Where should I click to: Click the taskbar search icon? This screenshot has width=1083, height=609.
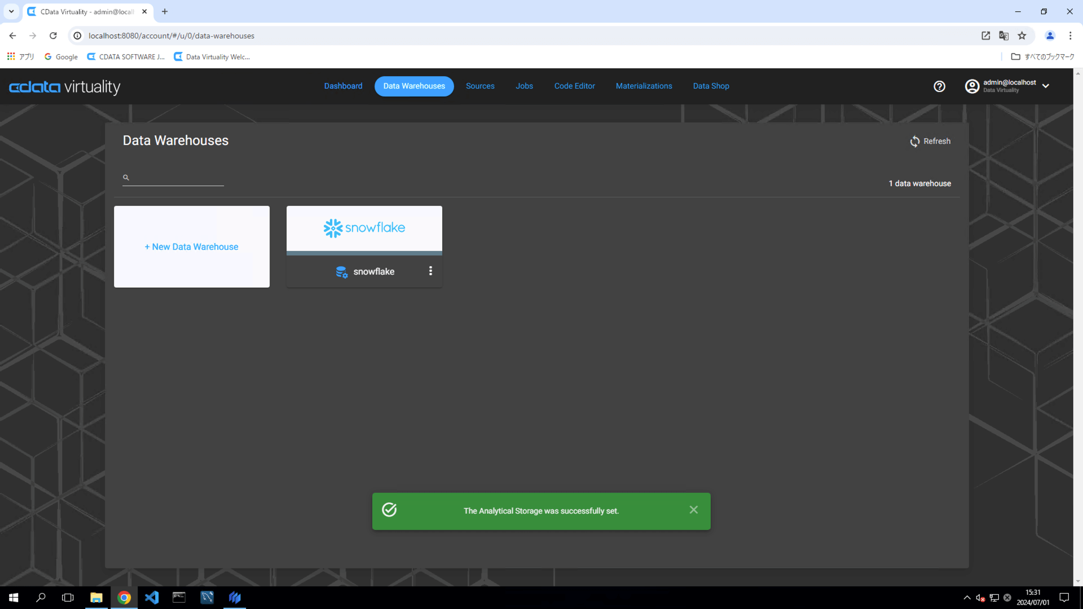tap(41, 597)
